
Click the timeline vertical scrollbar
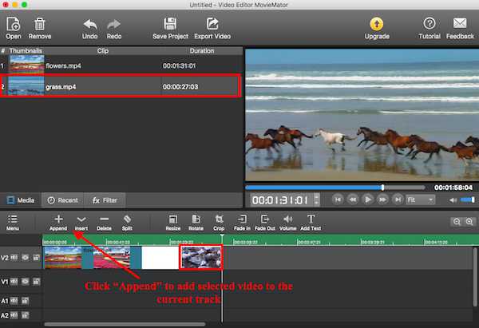475,276
